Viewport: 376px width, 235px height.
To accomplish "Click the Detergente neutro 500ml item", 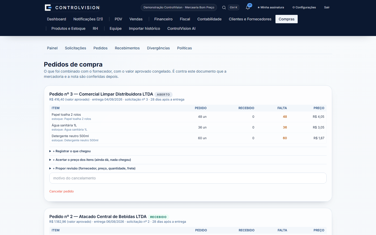I will pos(70,136).
